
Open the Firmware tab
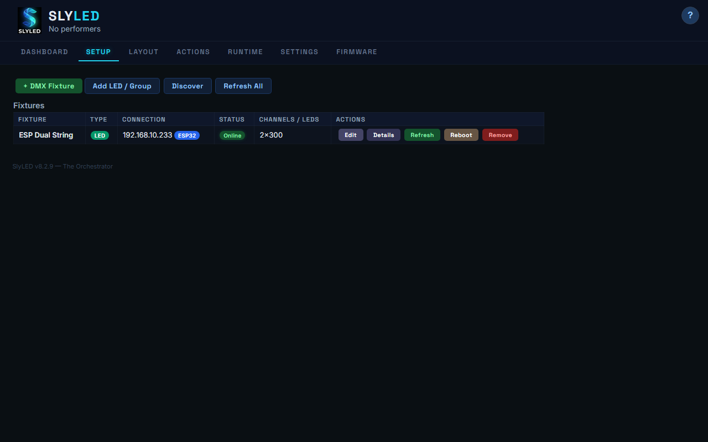click(357, 52)
